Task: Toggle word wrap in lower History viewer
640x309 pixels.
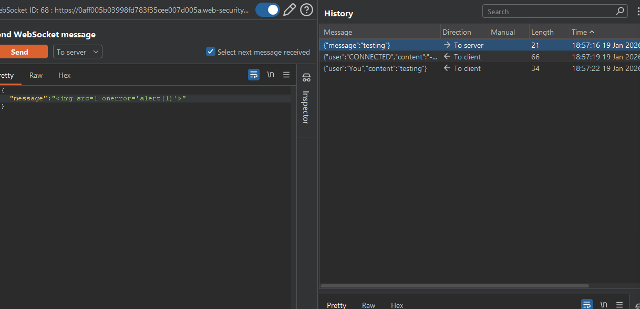Action: tap(587, 304)
